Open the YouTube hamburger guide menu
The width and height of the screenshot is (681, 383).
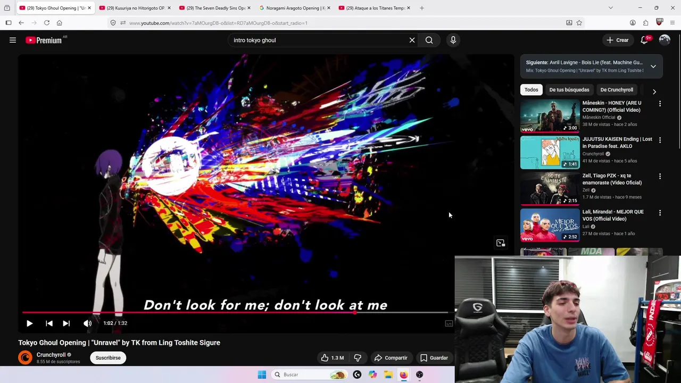click(x=13, y=40)
